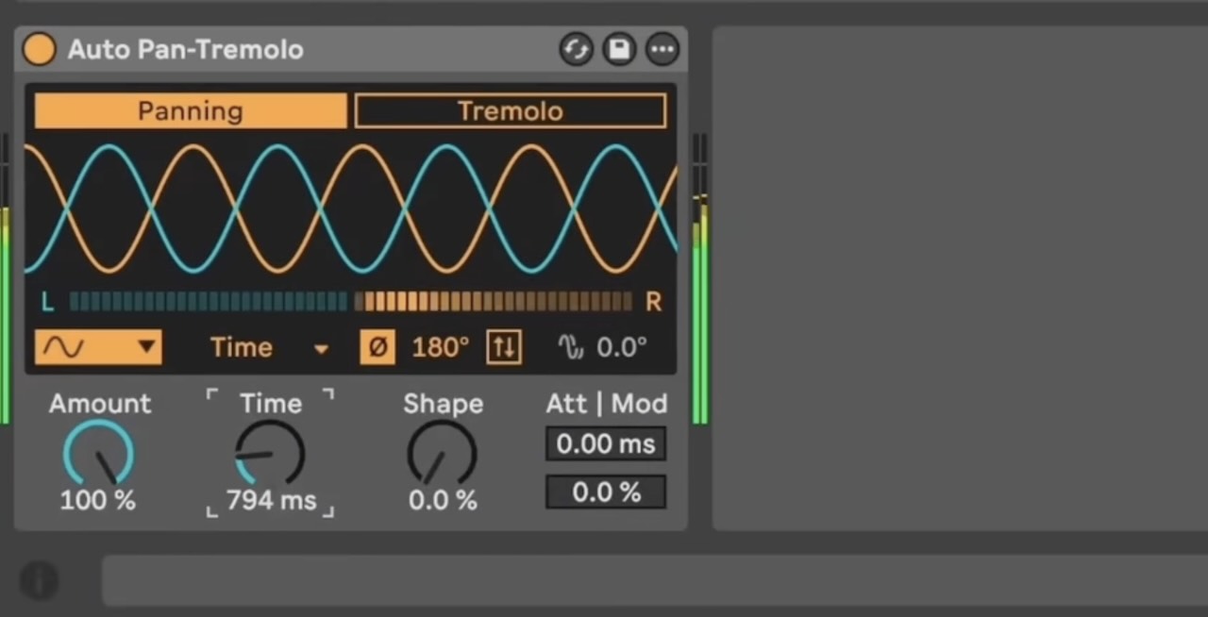Switch to Tremolo mode tab
Viewport: 1208px width, 617px height.
510,111
